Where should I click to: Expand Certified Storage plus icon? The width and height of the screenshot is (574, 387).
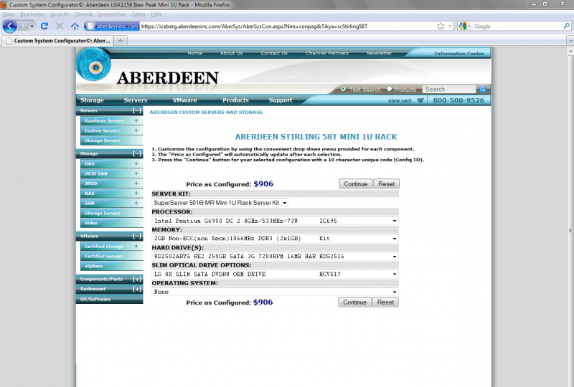tap(136, 246)
